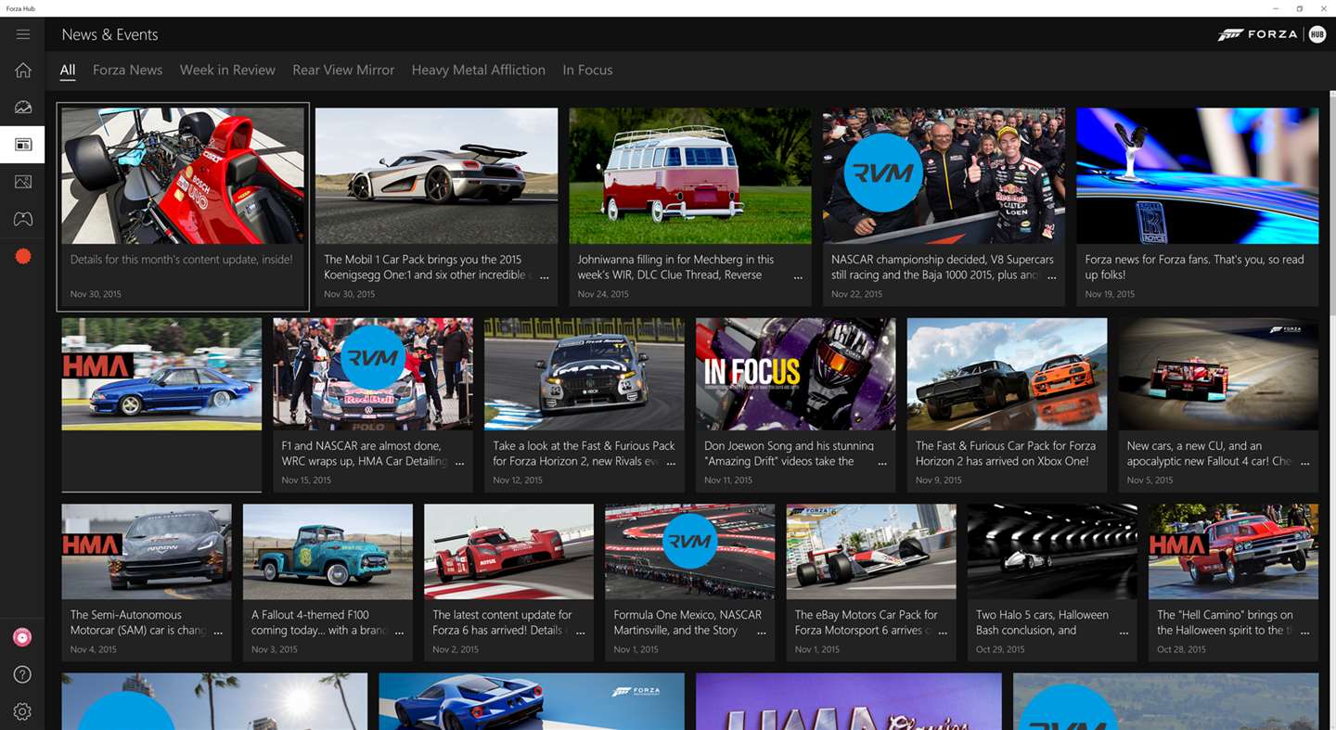Open the red VW bus image

(690, 175)
